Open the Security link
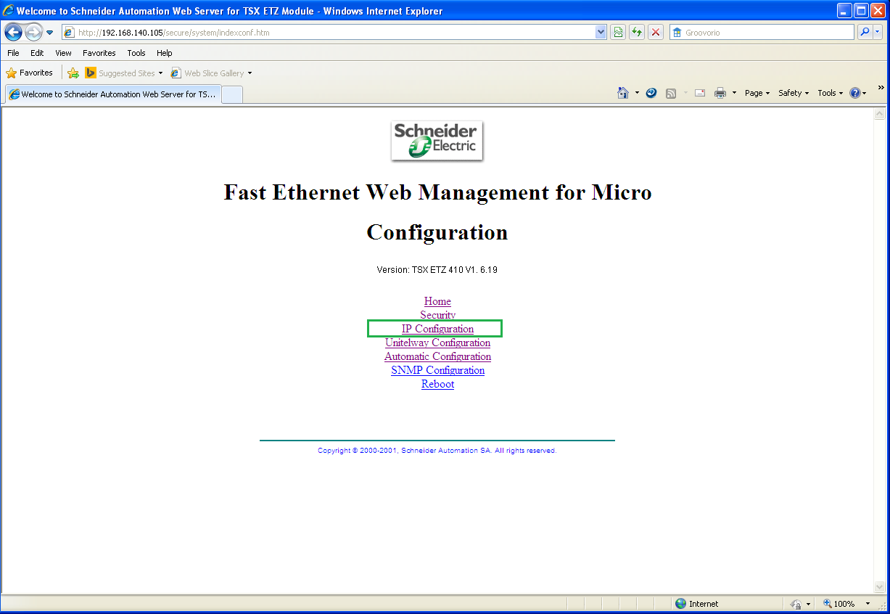The height and width of the screenshot is (614, 890). click(437, 315)
